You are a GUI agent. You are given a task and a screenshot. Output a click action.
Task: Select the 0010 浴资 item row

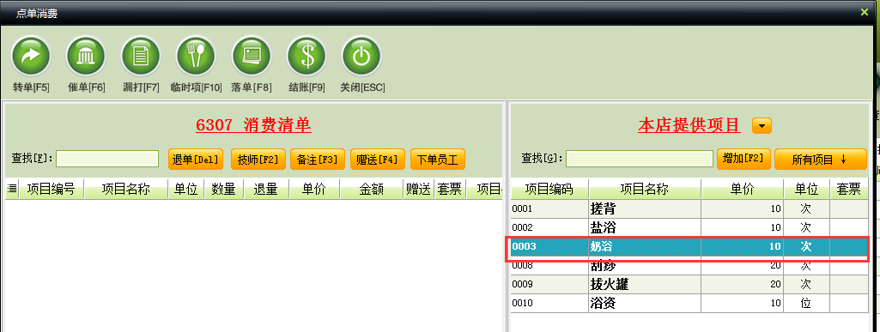click(x=689, y=304)
